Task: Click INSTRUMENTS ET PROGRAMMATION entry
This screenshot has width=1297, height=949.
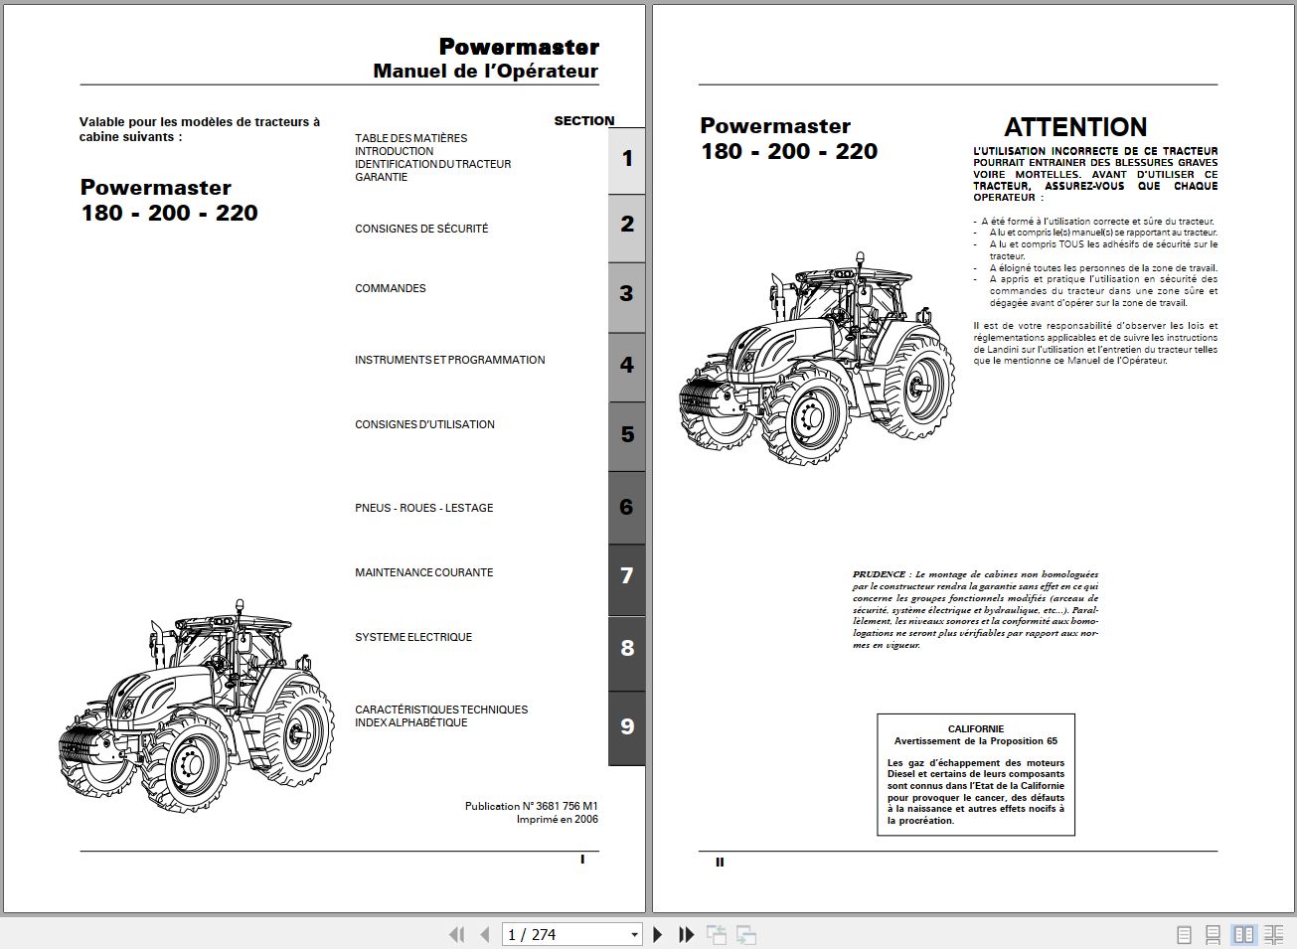Action: coord(450,360)
